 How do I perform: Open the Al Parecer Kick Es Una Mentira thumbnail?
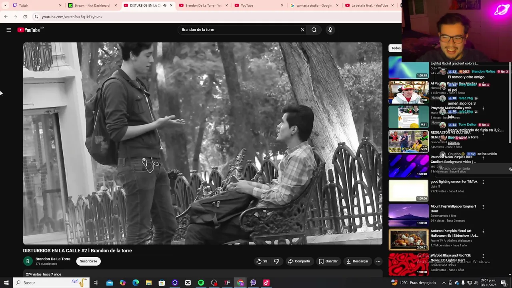coord(408,92)
